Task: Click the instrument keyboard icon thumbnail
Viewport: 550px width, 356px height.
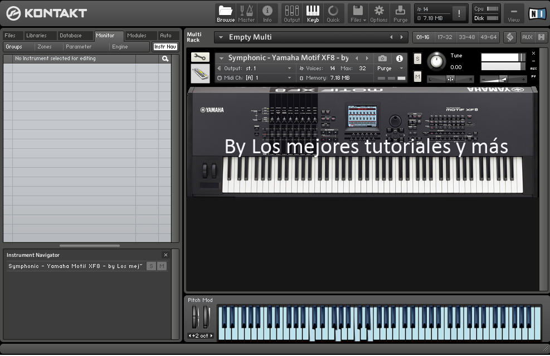Action: tap(200, 74)
